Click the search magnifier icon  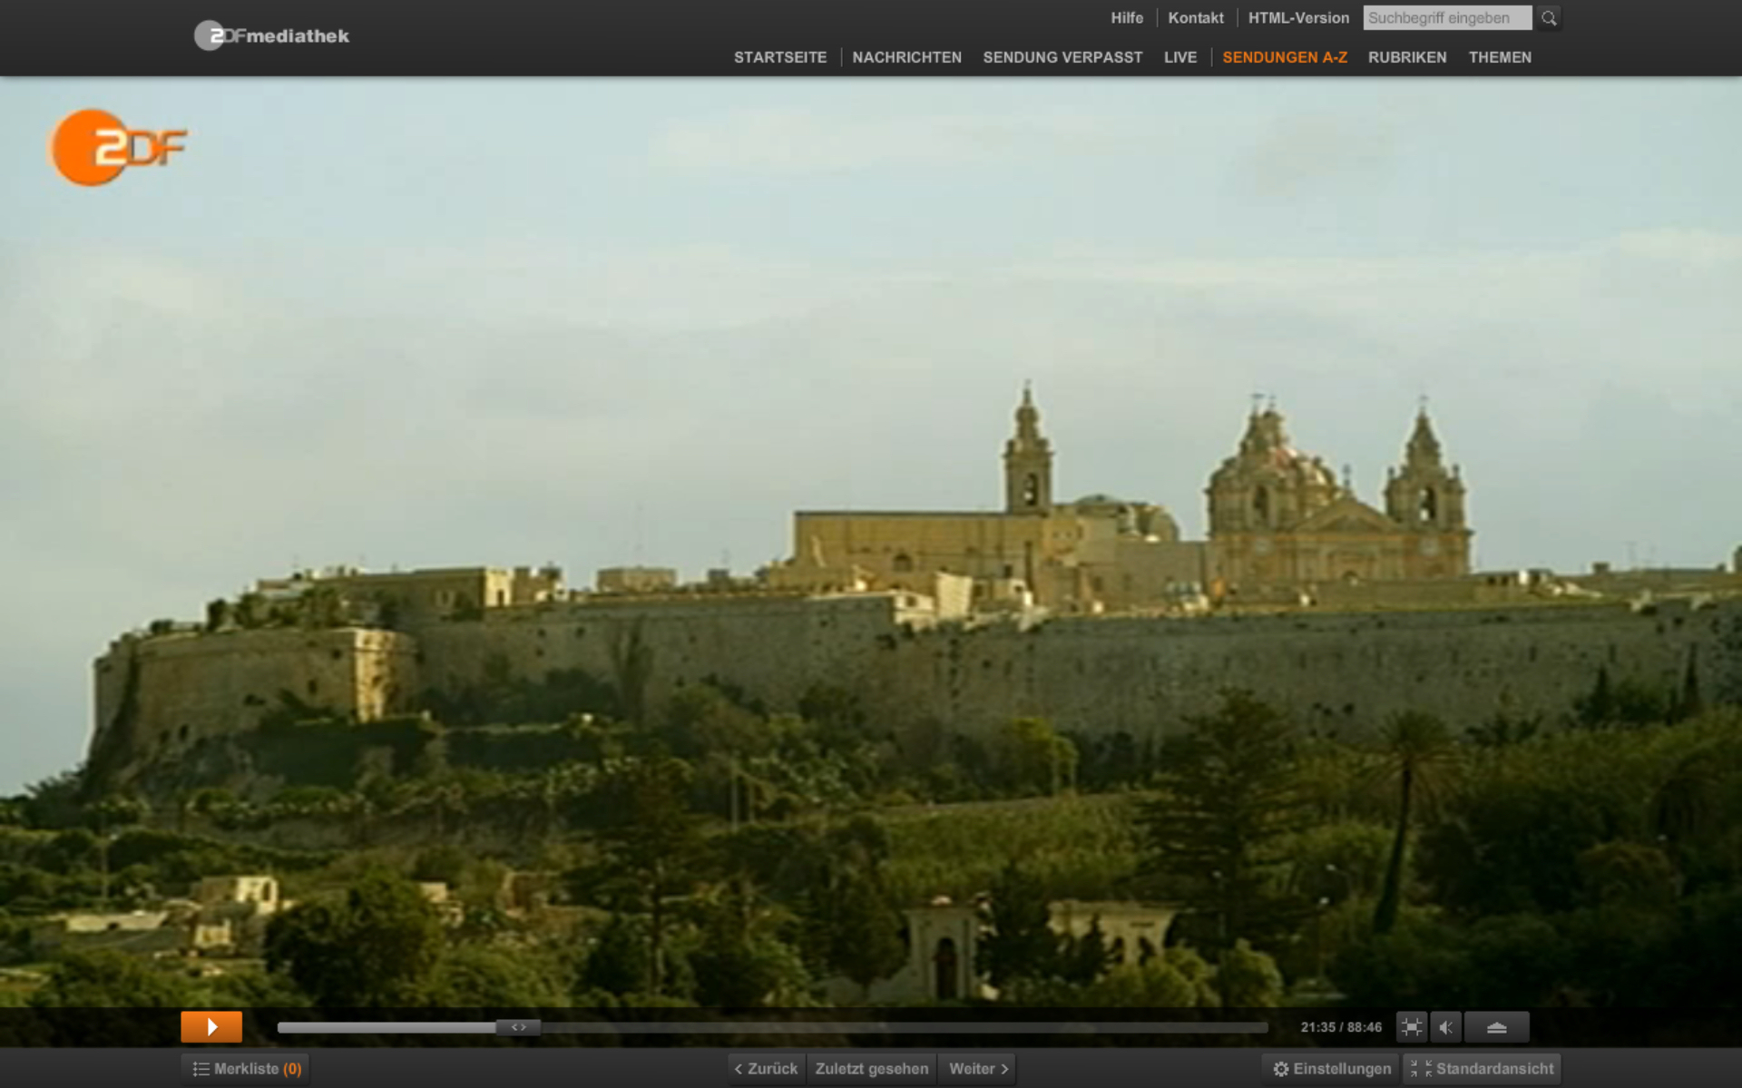pos(1549,18)
